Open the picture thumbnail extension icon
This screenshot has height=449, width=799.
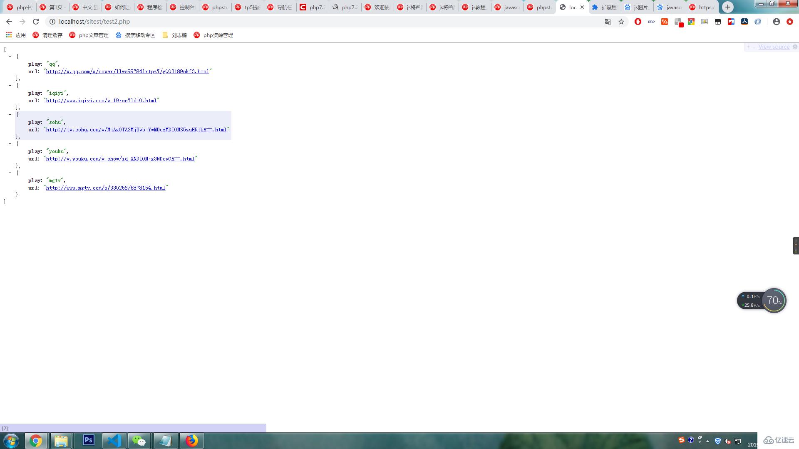[705, 22]
